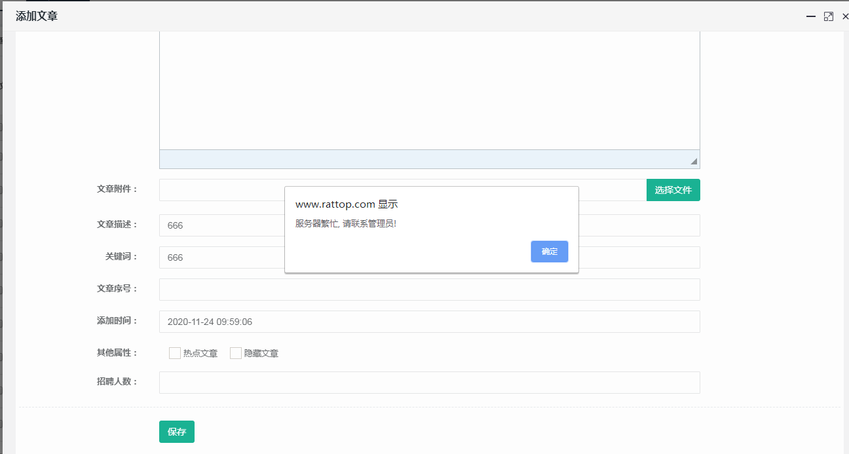This screenshot has height=454, width=849.
Task: Click the editor's bottom status bar
Action: (419, 159)
